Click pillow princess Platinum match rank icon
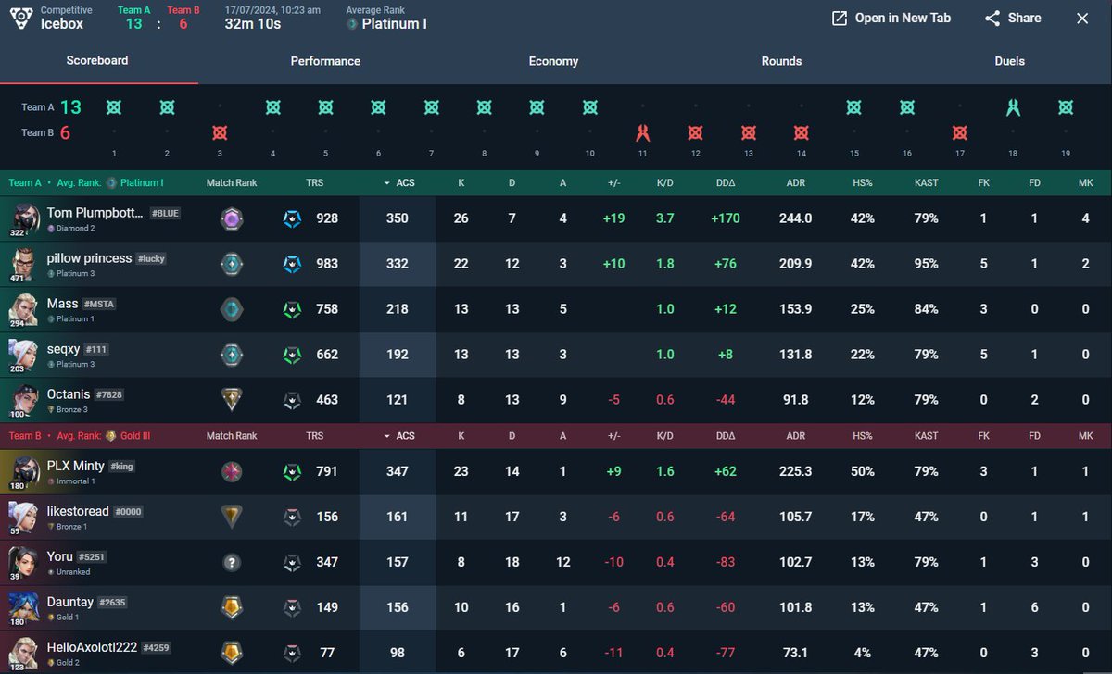 coord(232,264)
